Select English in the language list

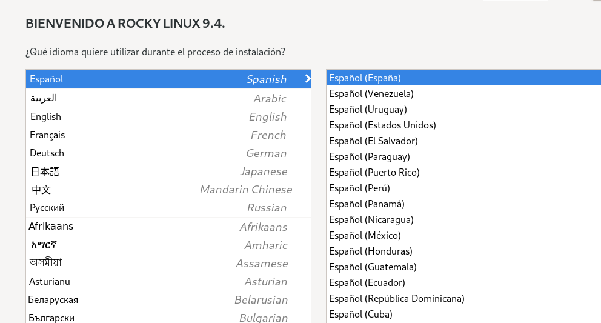pyautogui.click(x=168, y=116)
